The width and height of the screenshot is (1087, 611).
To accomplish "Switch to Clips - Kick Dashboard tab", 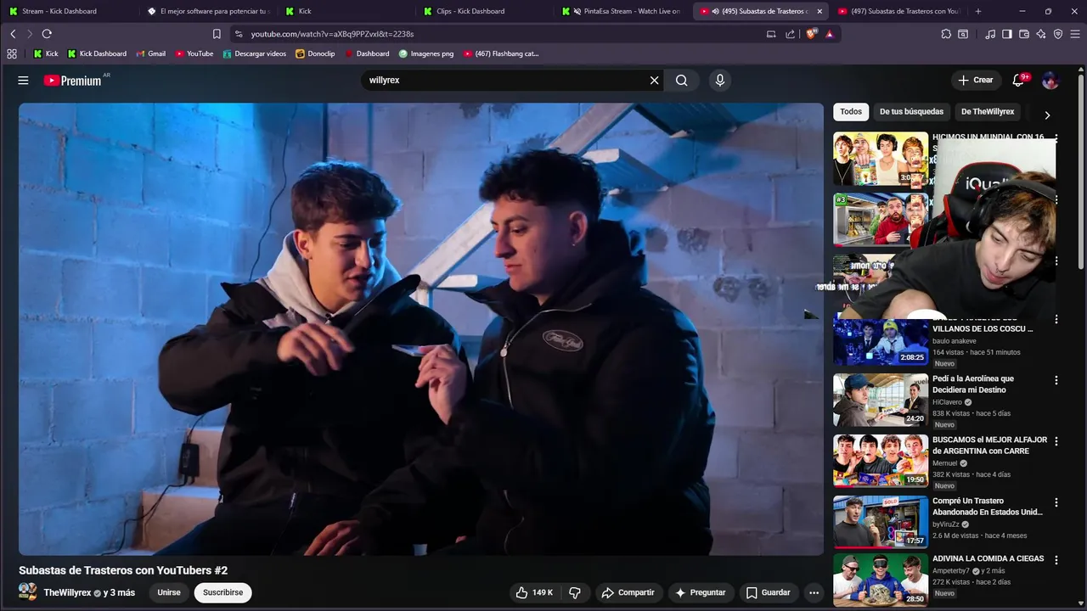I will [486, 11].
